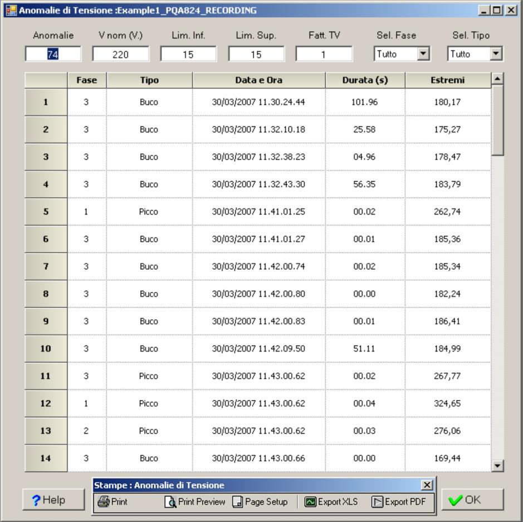The image size is (523, 522).
Task: Click the V nom (V.) input field
Action: point(120,55)
